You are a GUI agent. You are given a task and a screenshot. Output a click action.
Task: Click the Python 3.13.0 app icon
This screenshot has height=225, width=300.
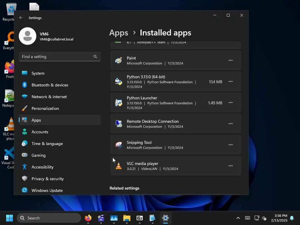(x=119, y=81)
